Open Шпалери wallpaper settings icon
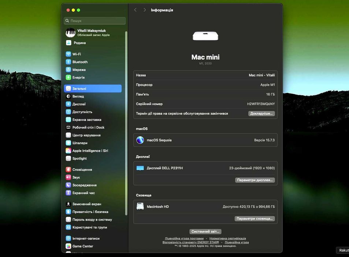 [x=68, y=143]
